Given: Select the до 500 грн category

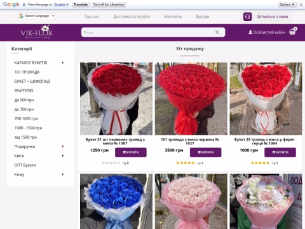Looking at the screenshot, I should tap(24, 100).
